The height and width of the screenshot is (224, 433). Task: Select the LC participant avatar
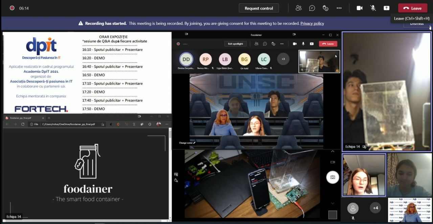(x=264, y=59)
